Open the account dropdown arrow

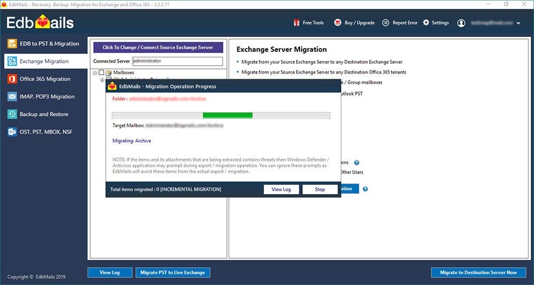(519, 23)
